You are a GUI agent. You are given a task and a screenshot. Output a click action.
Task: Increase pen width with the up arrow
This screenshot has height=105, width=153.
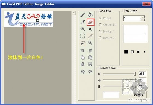pos(142,17)
